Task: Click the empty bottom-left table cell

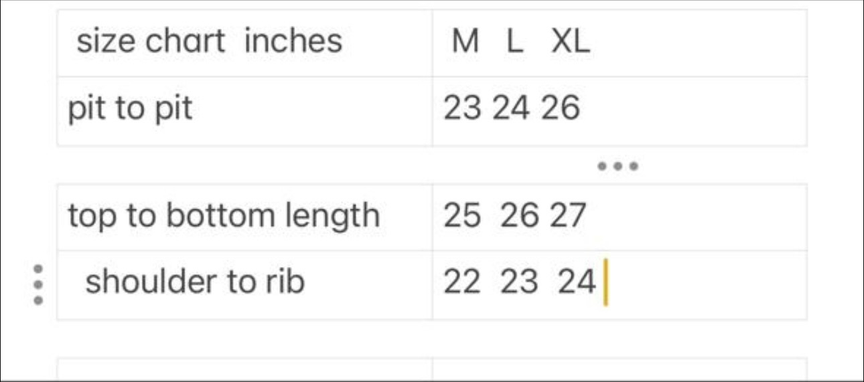Action: click(x=244, y=370)
